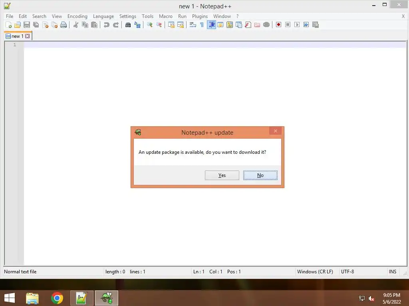Click the Copy toolbar icon

point(85,25)
